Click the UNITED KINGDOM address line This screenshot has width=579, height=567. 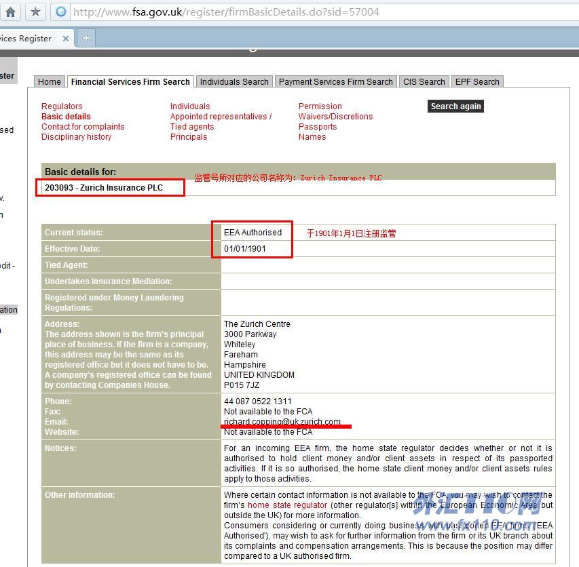tap(259, 375)
